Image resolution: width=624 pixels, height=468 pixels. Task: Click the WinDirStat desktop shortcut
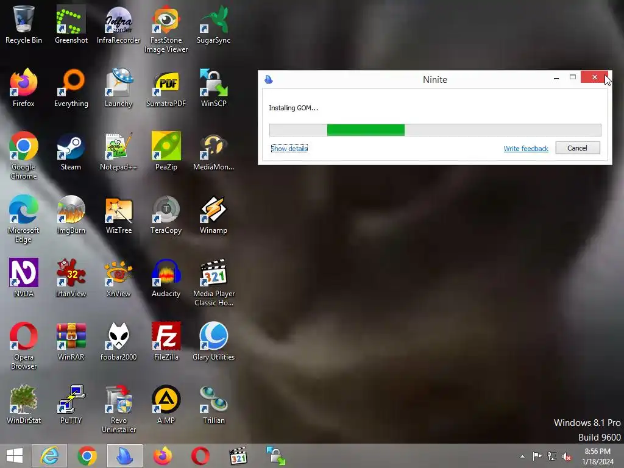point(24,405)
